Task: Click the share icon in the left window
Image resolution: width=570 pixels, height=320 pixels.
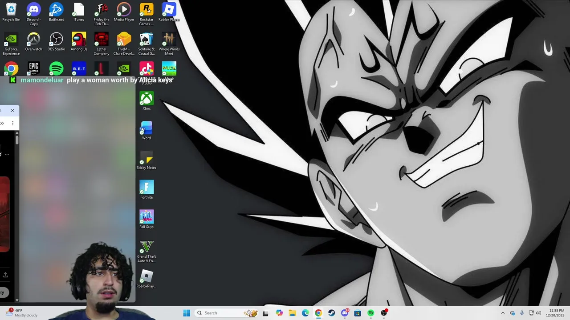Action: (x=5, y=275)
